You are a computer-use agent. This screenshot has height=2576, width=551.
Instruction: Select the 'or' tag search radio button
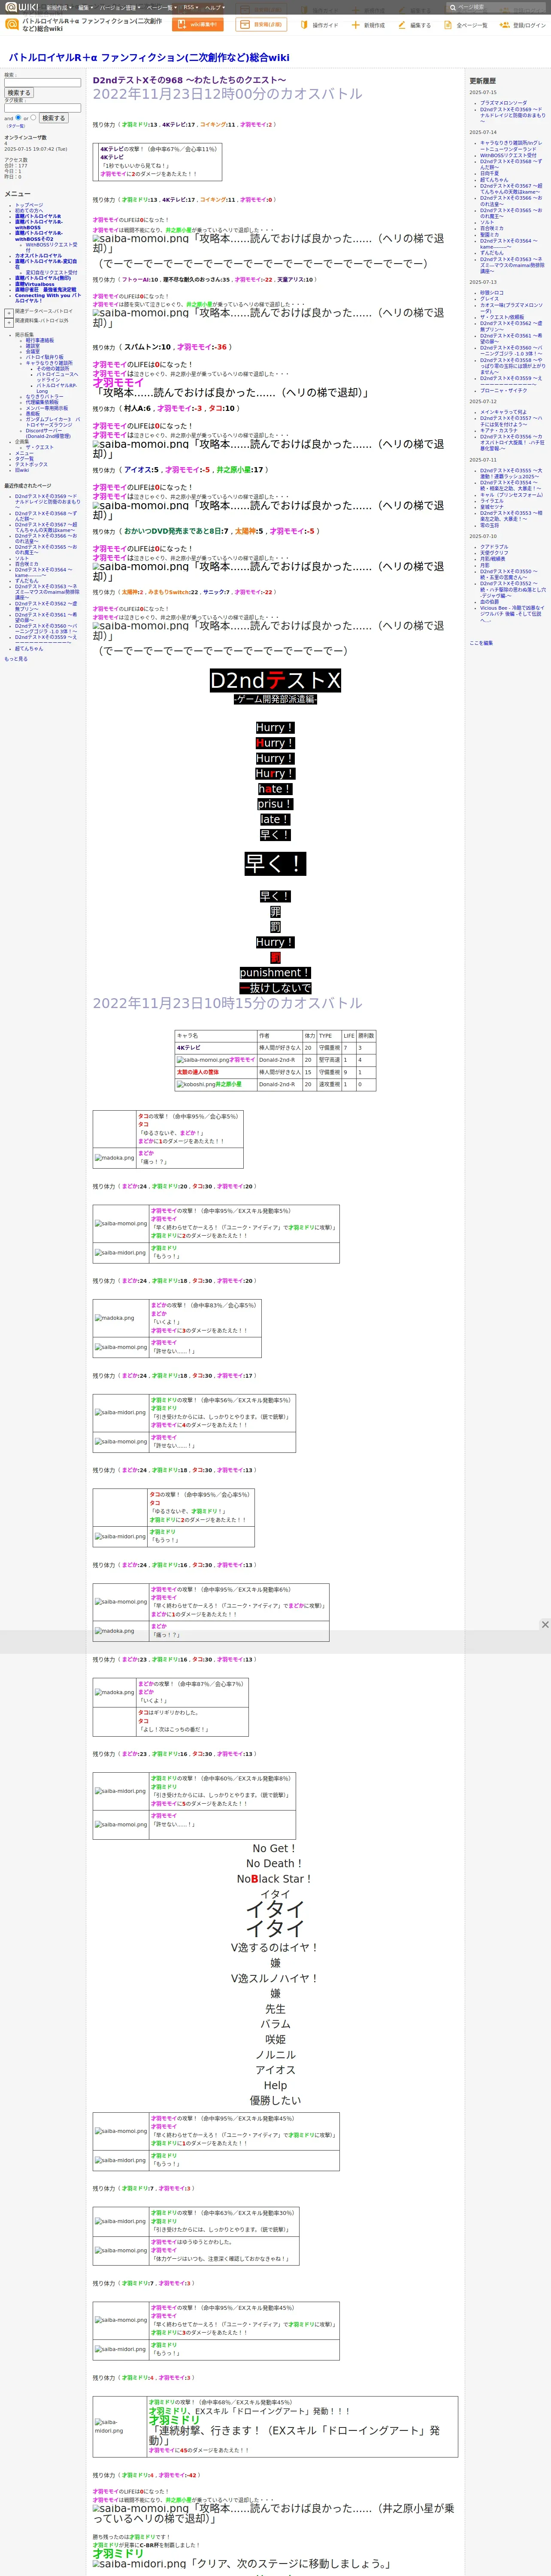pyautogui.click(x=33, y=118)
